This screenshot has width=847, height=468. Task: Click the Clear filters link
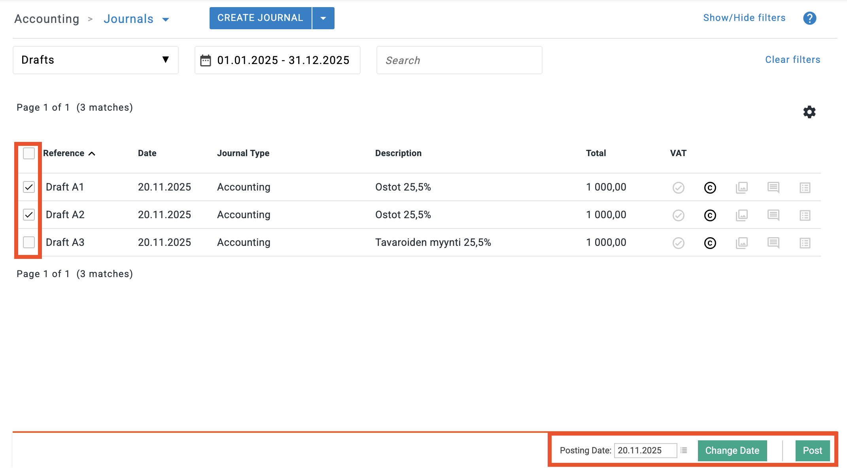[x=792, y=60]
